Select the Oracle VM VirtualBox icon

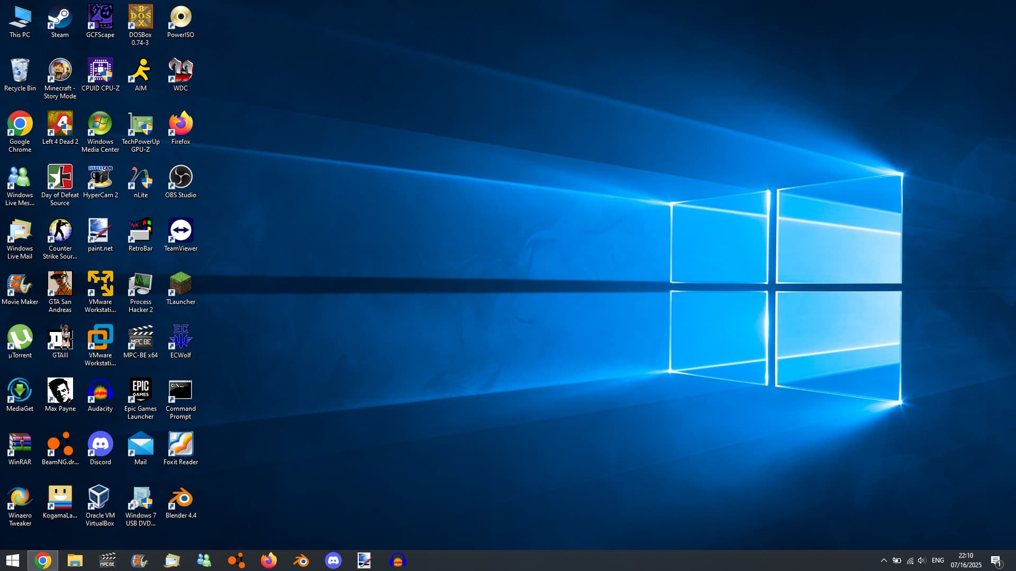(x=100, y=498)
